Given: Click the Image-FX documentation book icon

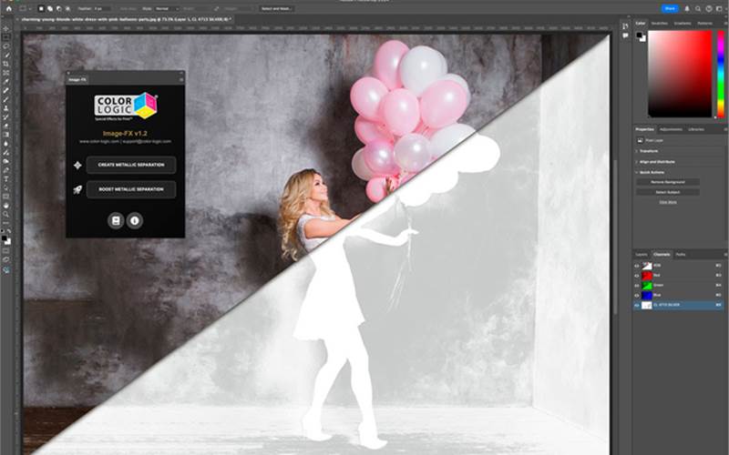Looking at the screenshot, I should tap(116, 220).
